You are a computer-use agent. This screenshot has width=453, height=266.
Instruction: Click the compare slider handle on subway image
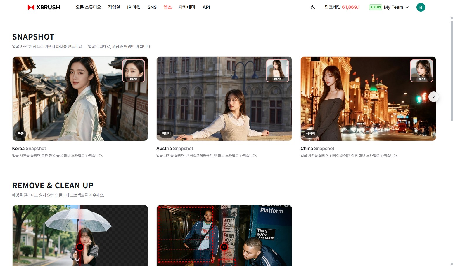[224, 247]
